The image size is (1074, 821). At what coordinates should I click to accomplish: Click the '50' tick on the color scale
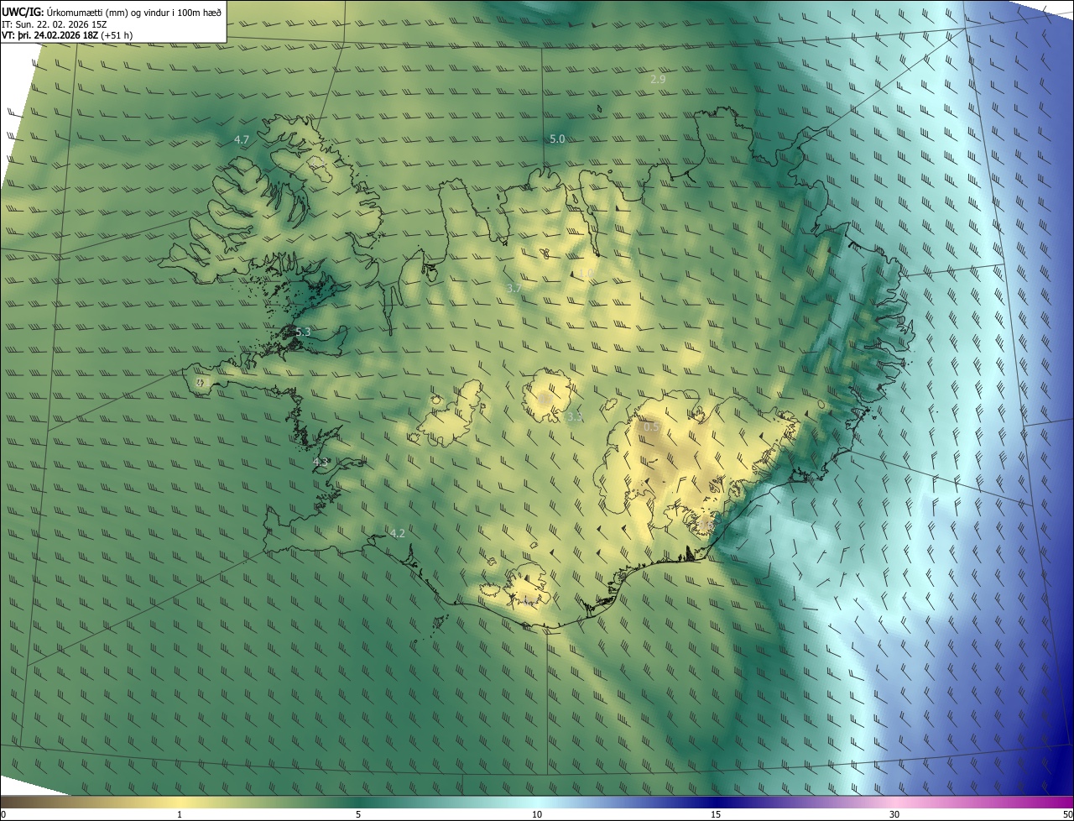click(x=1067, y=814)
